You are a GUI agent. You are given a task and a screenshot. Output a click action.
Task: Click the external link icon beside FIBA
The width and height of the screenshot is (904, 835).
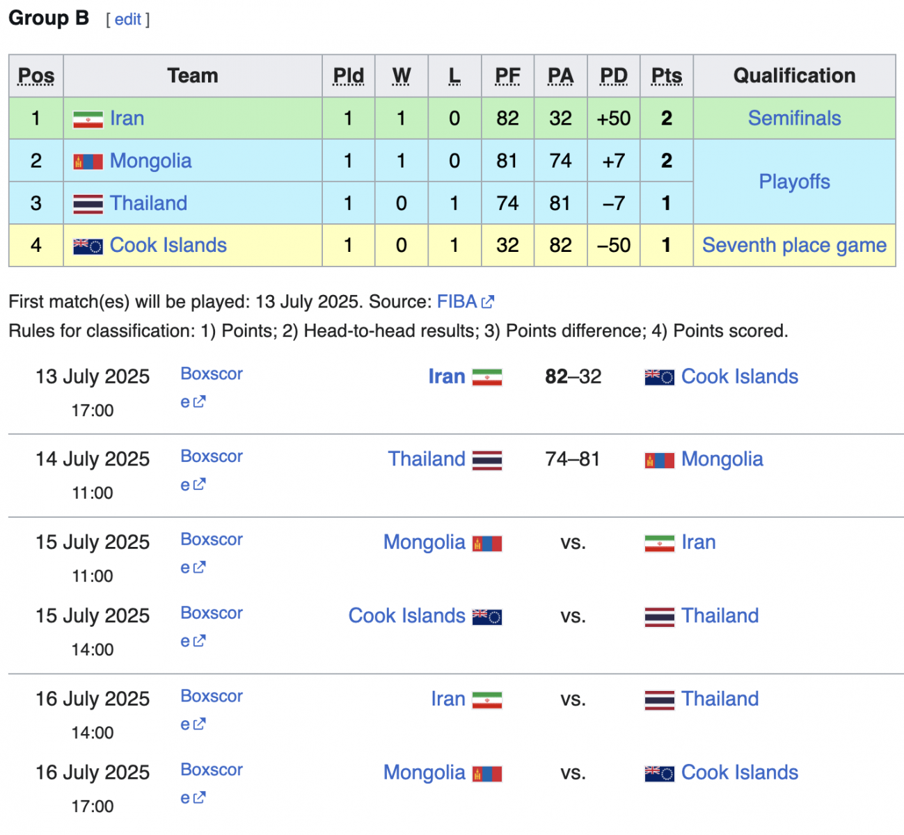click(x=488, y=302)
